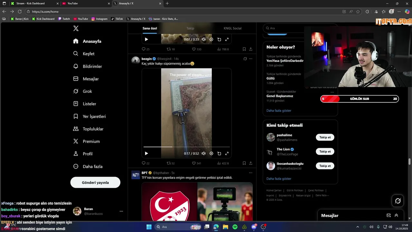Open Topluluklar communities

[x=89, y=129]
